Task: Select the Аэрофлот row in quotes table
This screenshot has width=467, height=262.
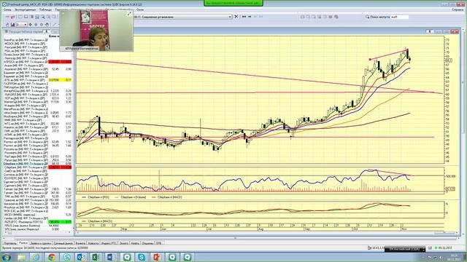Action: pyautogui.click(x=38, y=69)
